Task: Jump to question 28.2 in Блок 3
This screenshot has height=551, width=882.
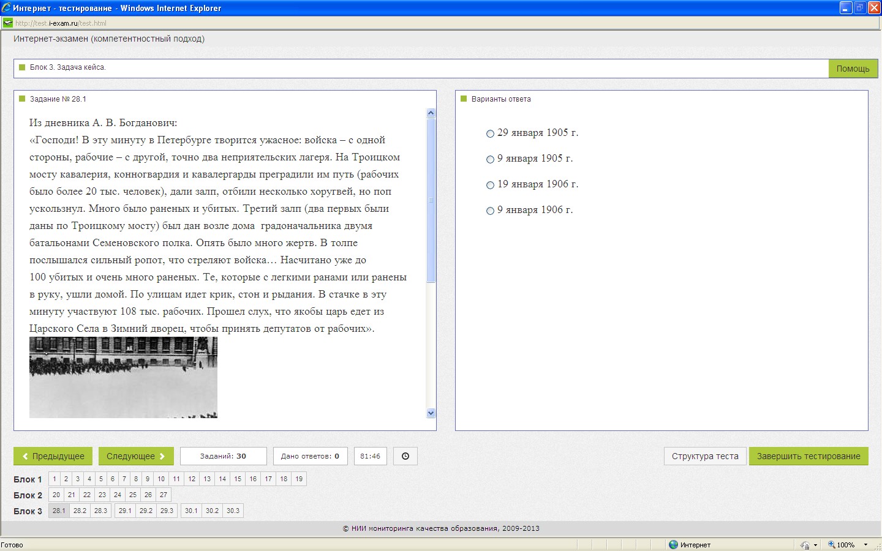Action: (80, 511)
